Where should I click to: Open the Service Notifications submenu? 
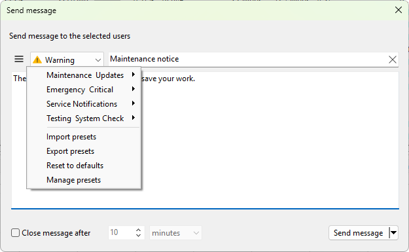84,104
